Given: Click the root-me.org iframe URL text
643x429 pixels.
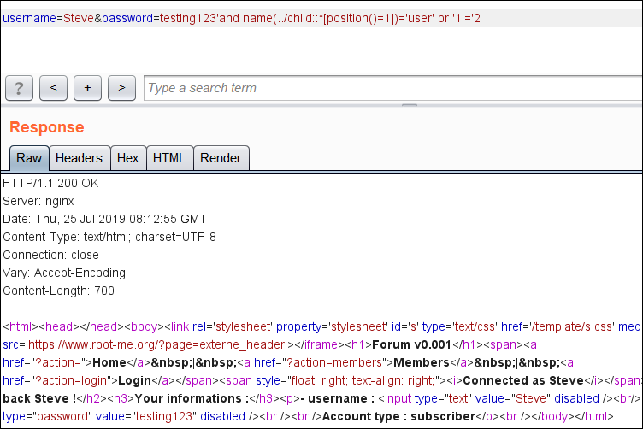Looking at the screenshot, I should [156, 344].
